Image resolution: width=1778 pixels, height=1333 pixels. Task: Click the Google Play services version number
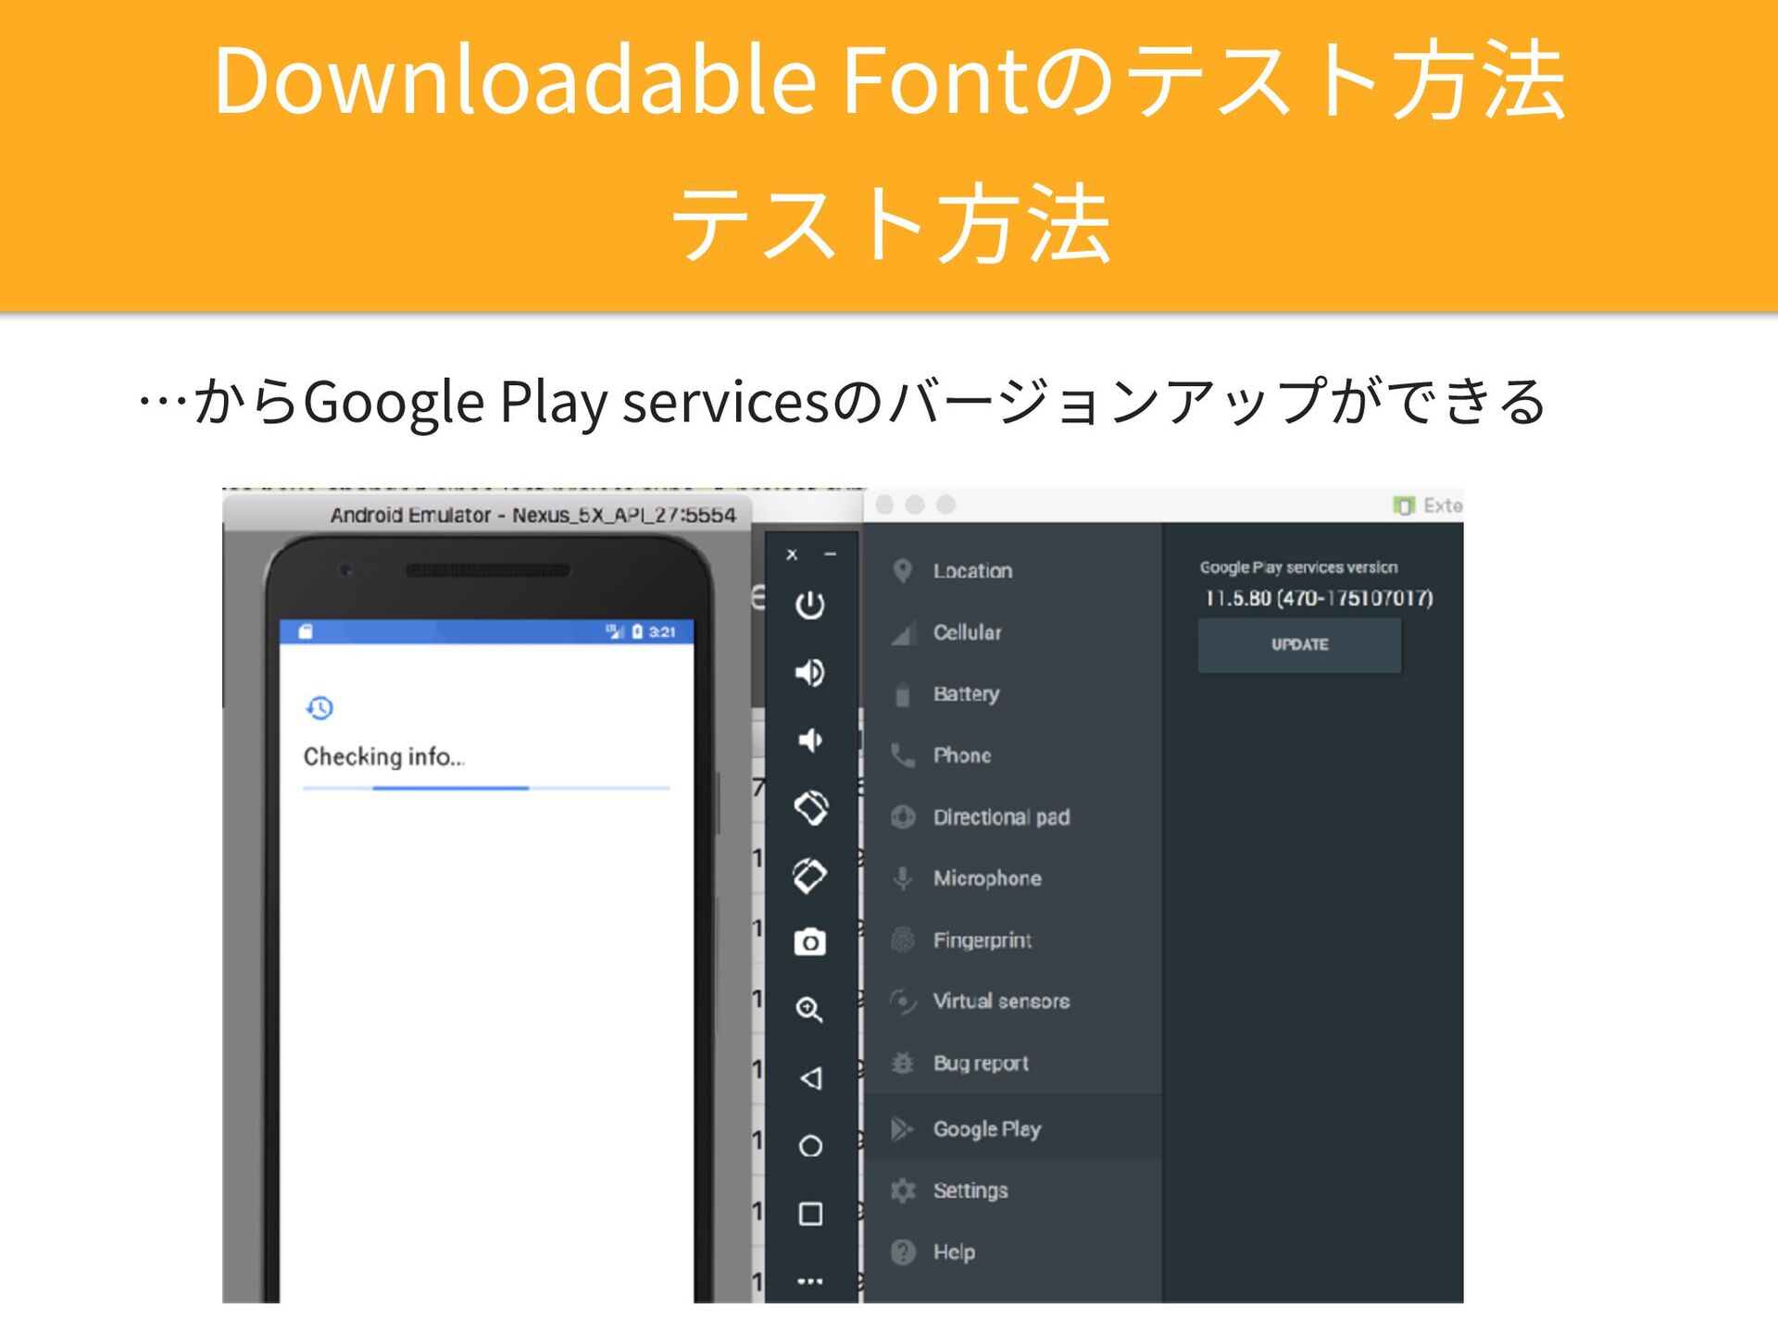pos(1319,598)
